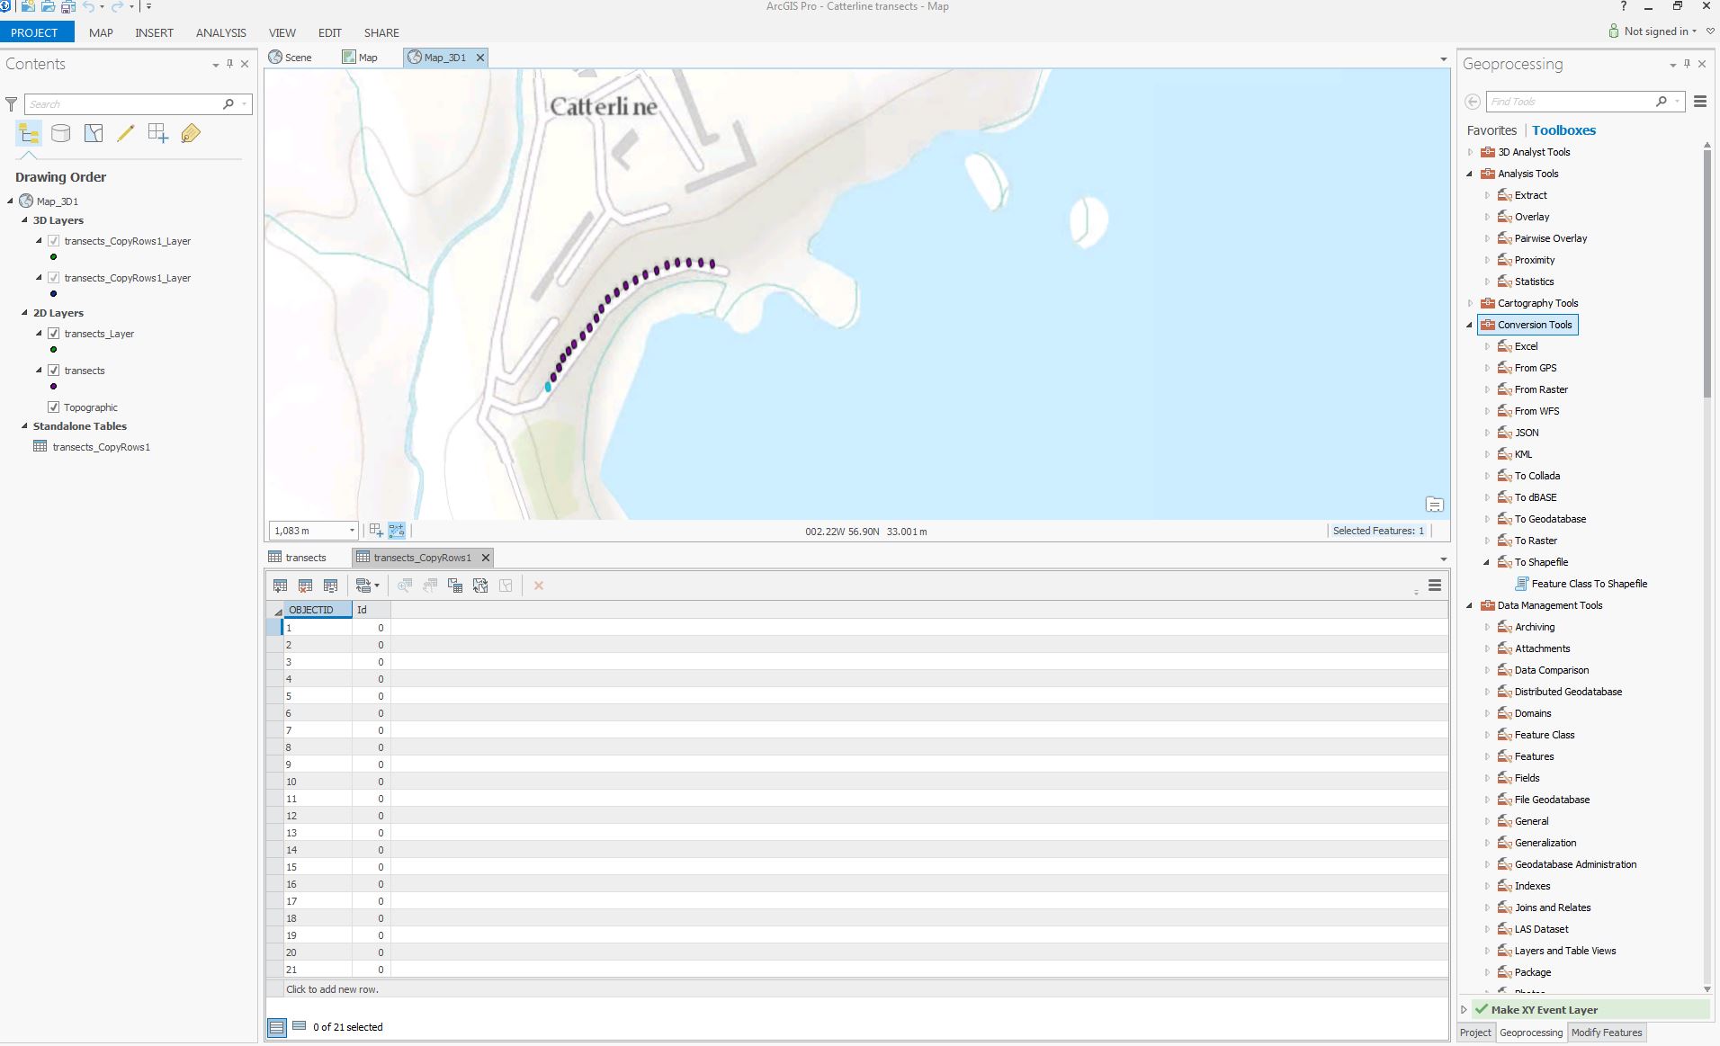Screen dimensions: 1720x1046
Task: Select List By Snapping grid icon
Action: 157,133
